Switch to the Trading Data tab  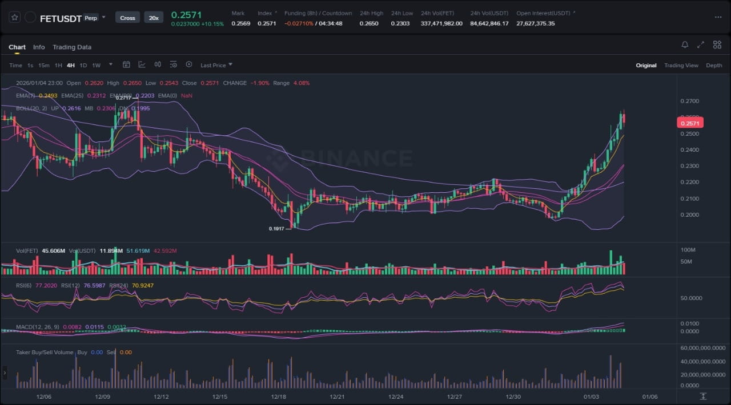coord(72,47)
